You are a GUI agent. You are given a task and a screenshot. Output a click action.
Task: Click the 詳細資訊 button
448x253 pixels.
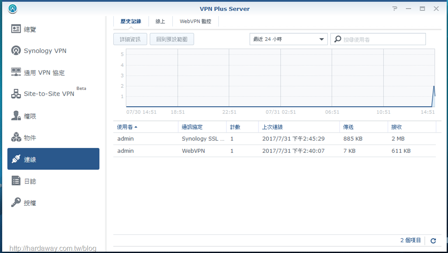point(130,39)
